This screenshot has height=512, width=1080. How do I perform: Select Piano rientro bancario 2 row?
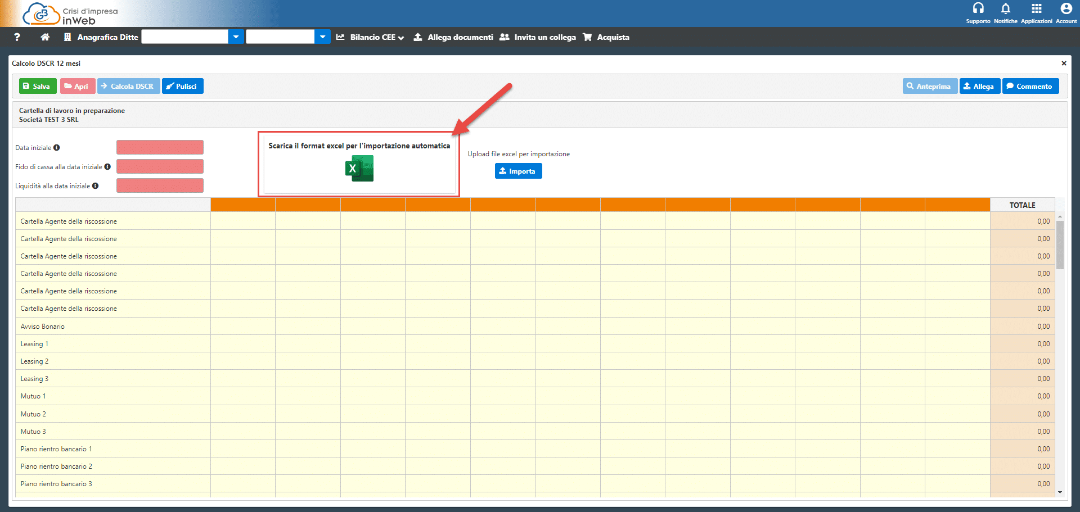(x=56, y=466)
